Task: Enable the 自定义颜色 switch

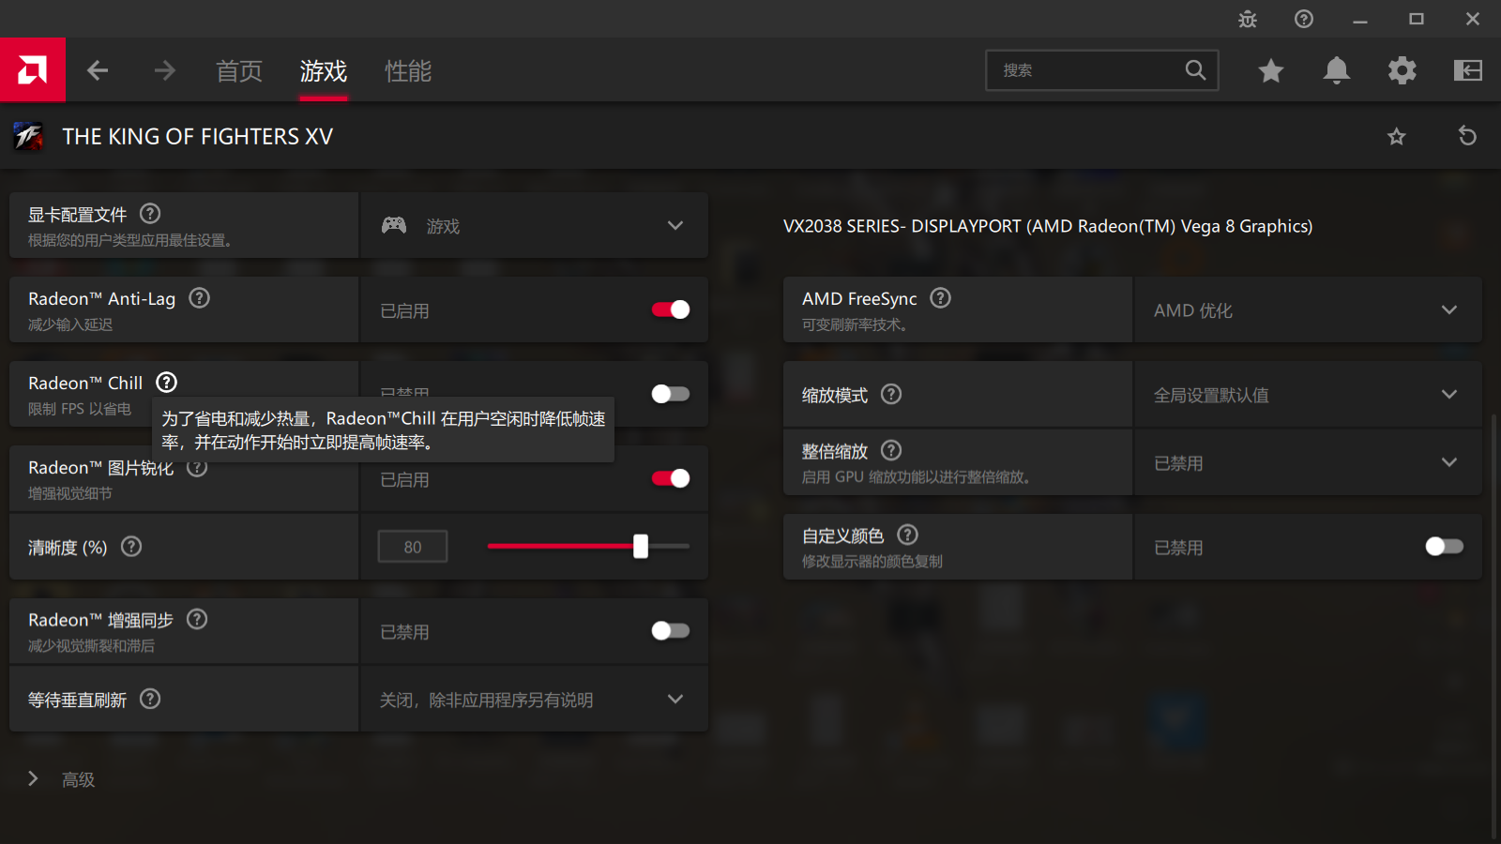Action: coord(1445,547)
